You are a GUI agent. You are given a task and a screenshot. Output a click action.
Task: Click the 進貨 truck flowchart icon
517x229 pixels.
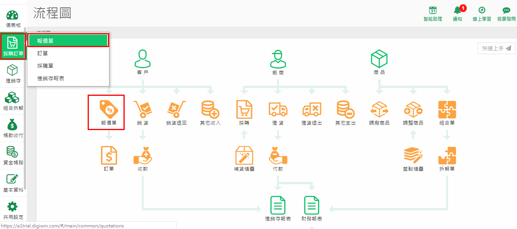click(x=278, y=109)
